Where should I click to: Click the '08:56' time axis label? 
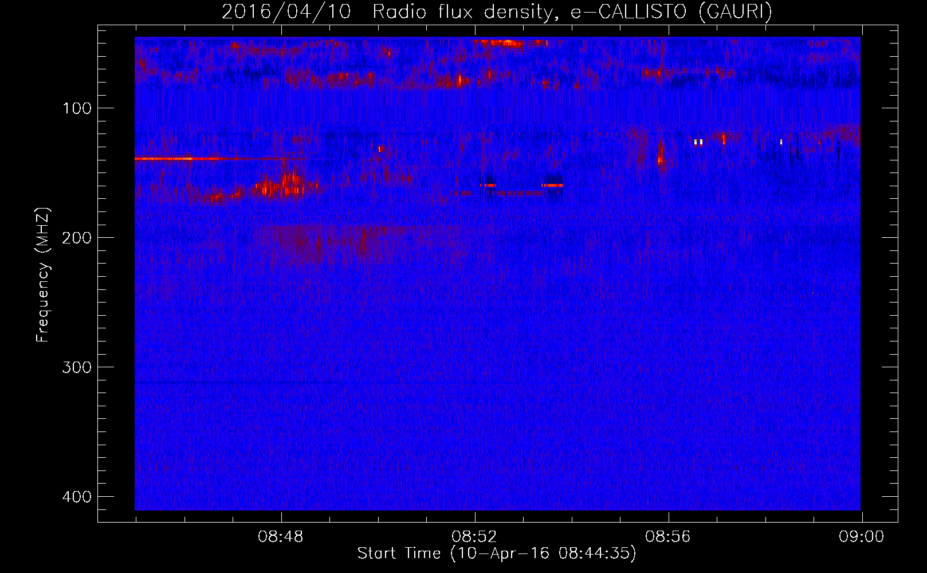click(x=668, y=537)
